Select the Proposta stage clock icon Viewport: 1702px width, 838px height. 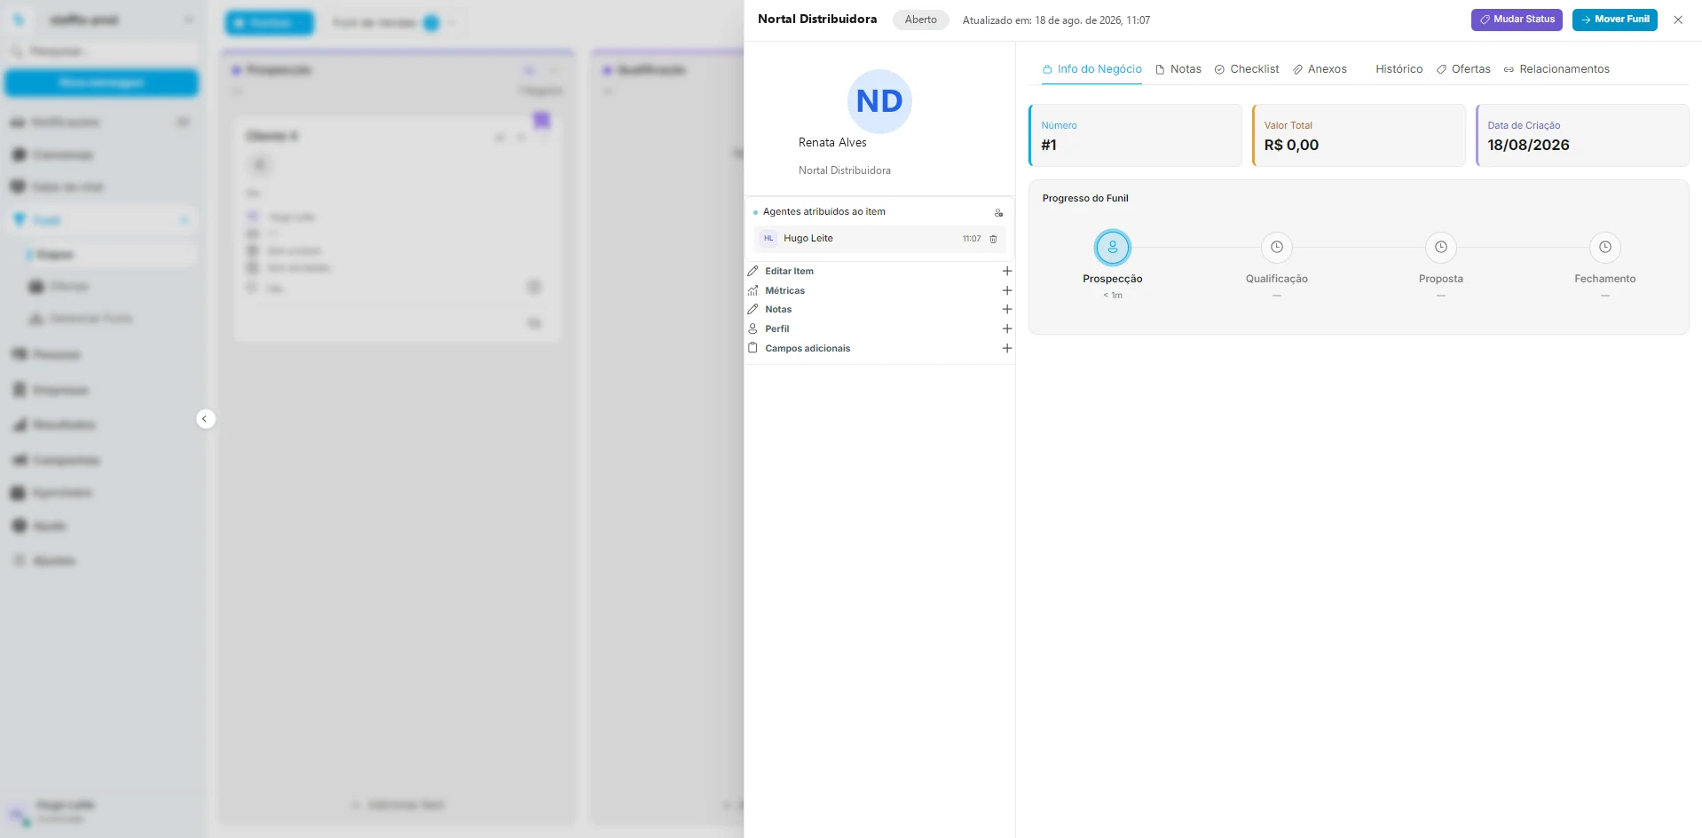[1441, 248]
